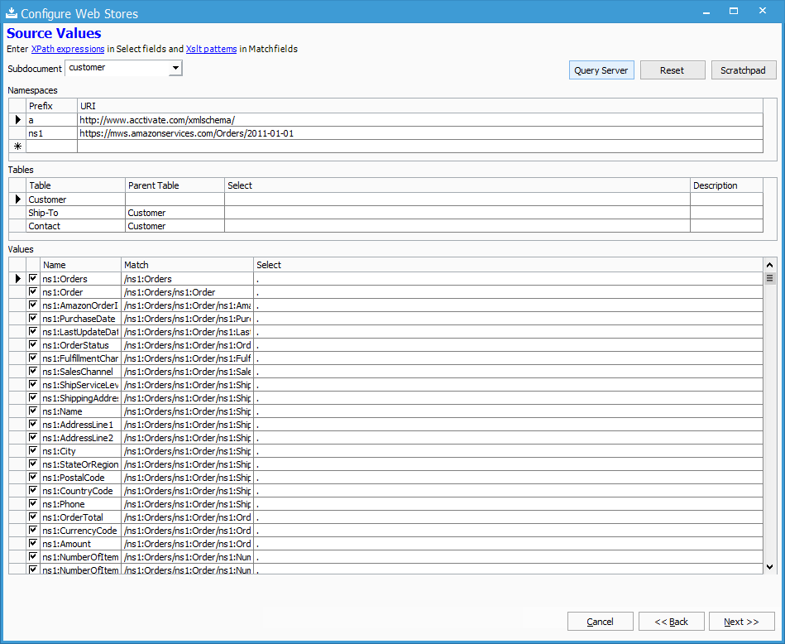Click the Description column header
785x644 pixels.
(x=726, y=185)
